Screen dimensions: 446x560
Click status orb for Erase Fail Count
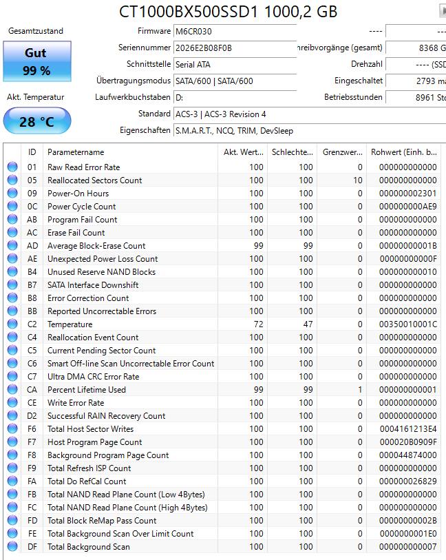12,233
